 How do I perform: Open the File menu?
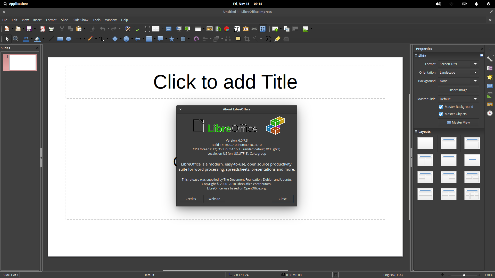click(5, 20)
